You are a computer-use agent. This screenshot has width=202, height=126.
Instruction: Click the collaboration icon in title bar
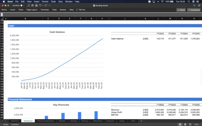pyautogui.click(x=199, y=5)
